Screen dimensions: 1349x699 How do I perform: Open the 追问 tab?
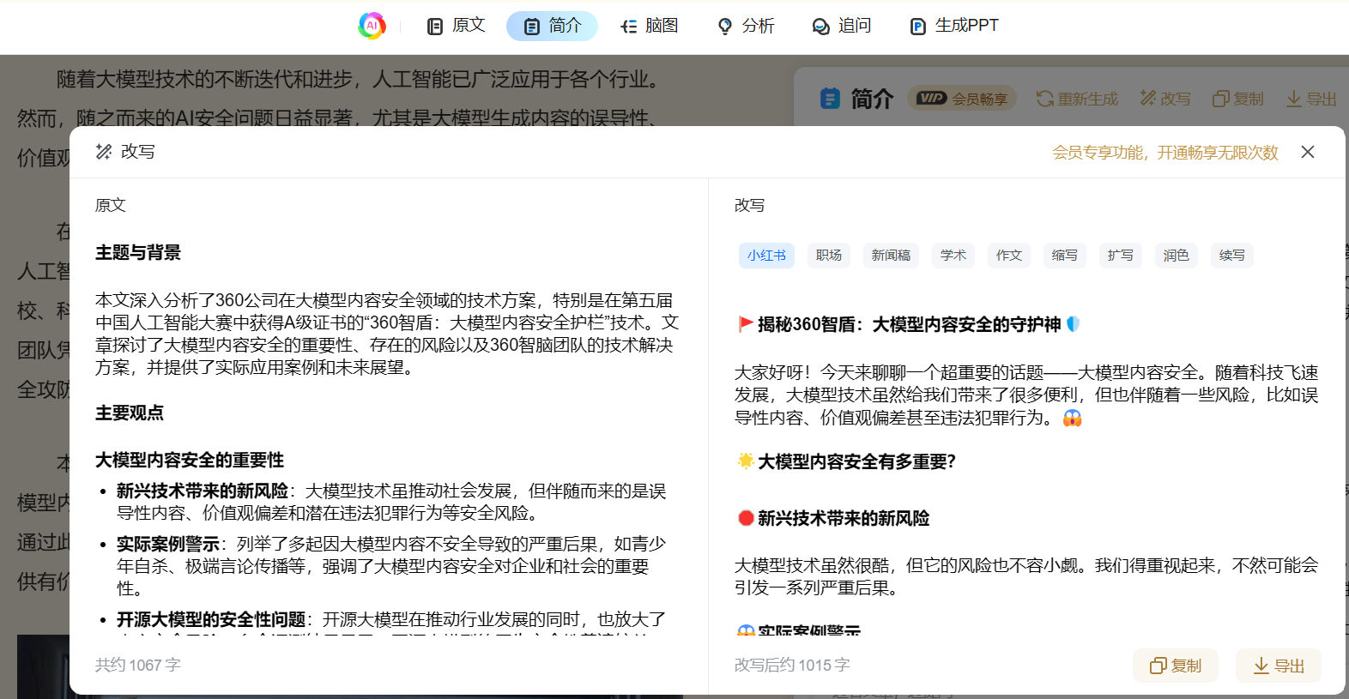click(x=842, y=26)
